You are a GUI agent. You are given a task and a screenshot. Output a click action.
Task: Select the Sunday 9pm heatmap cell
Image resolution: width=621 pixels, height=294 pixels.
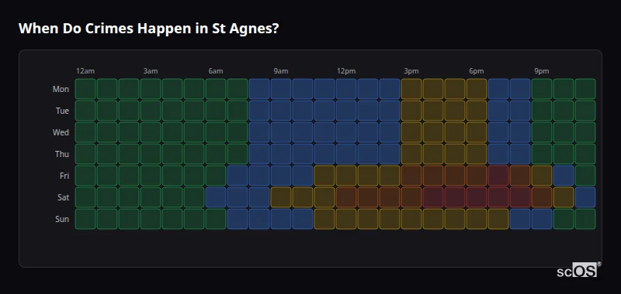[x=542, y=219]
